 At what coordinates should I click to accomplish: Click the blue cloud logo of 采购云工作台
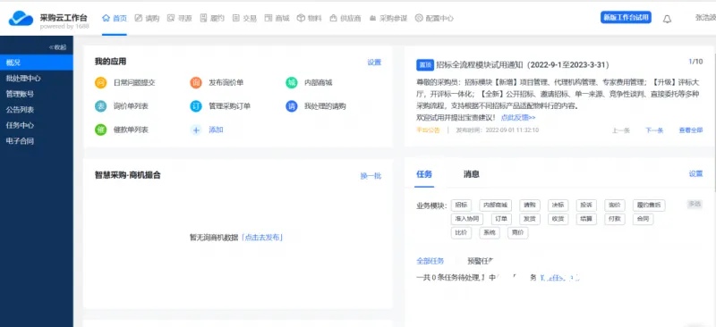click(21, 18)
